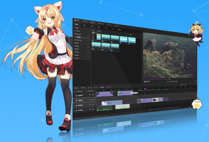209x142 pixels.
Task: Click the preview progress slider handle
Action: tap(169, 79)
